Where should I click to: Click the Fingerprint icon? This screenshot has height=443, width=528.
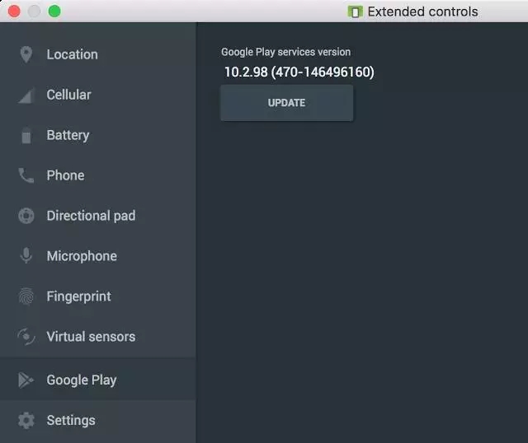tap(26, 296)
